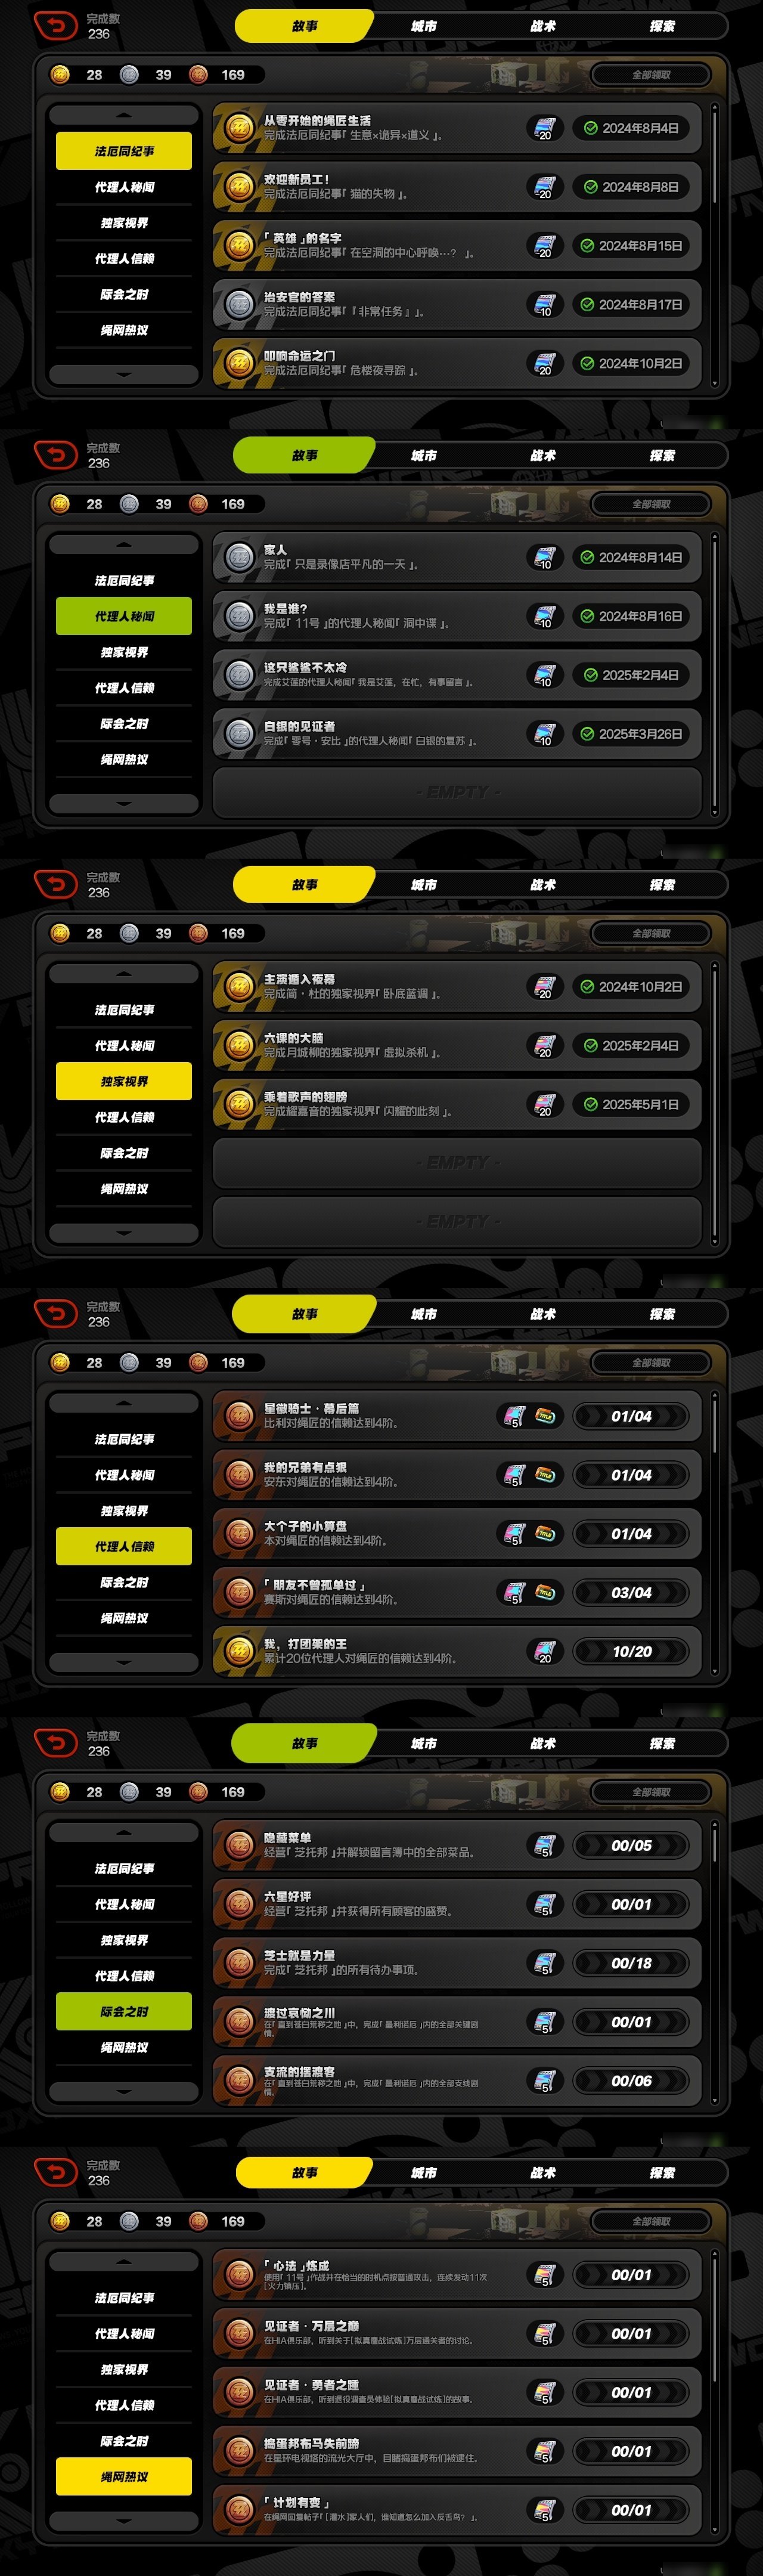
Task: Click gold medal icon beside 乘着歌声的翅膀
Action: [x=239, y=1104]
